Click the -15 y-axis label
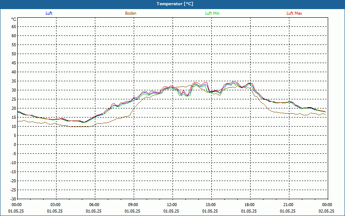 [x=13, y=172]
